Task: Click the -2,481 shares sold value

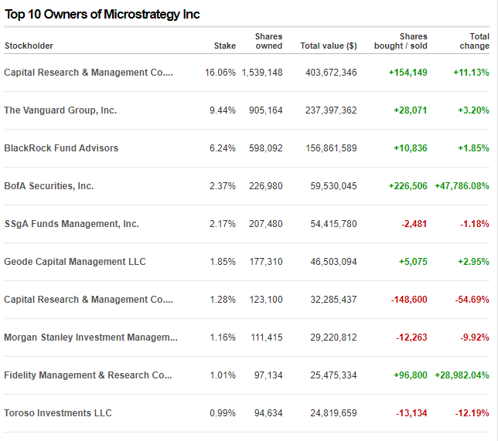Action: pos(414,224)
